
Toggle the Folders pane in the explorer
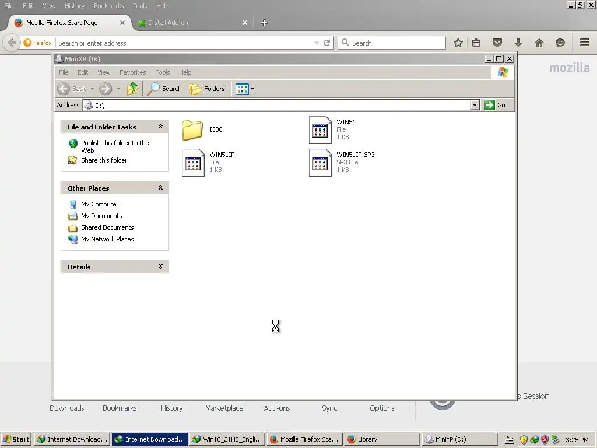click(207, 89)
